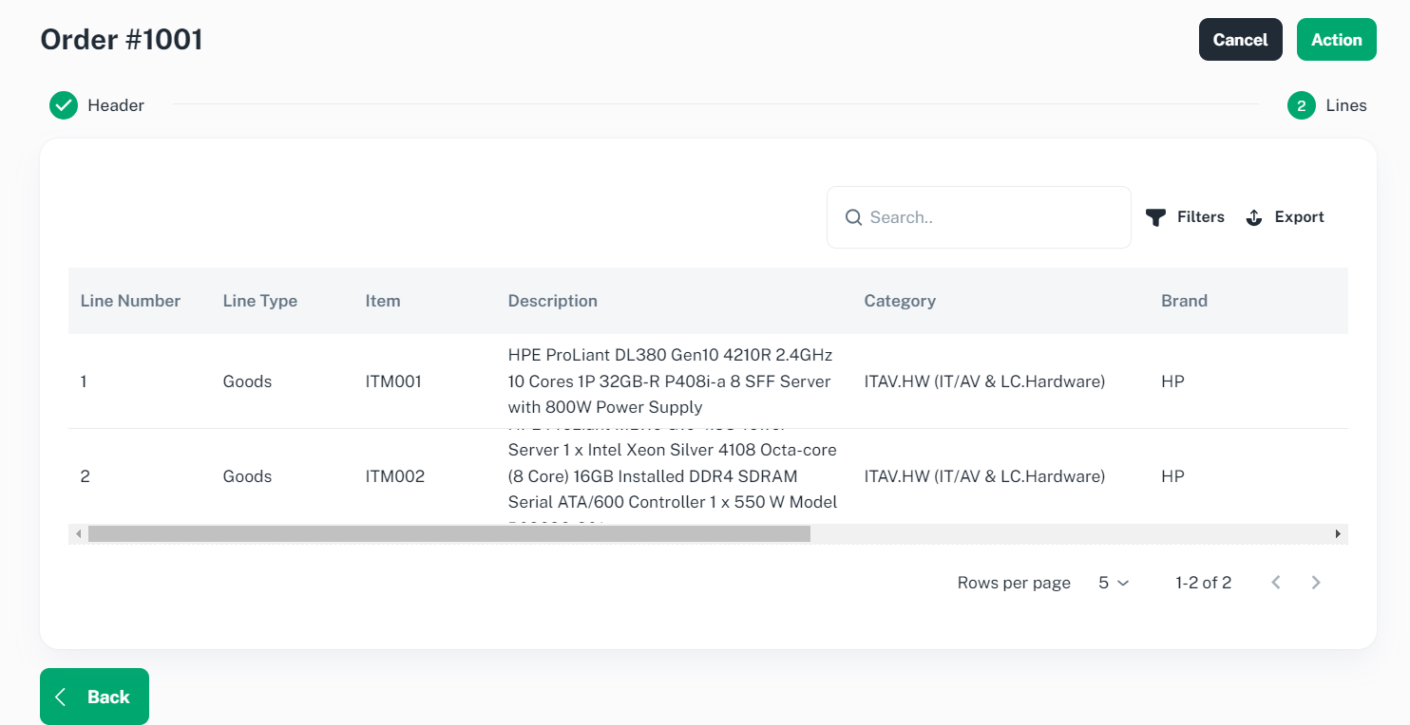This screenshot has width=1410, height=725.
Task: Click the Category column header
Action: (x=899, y=301)
